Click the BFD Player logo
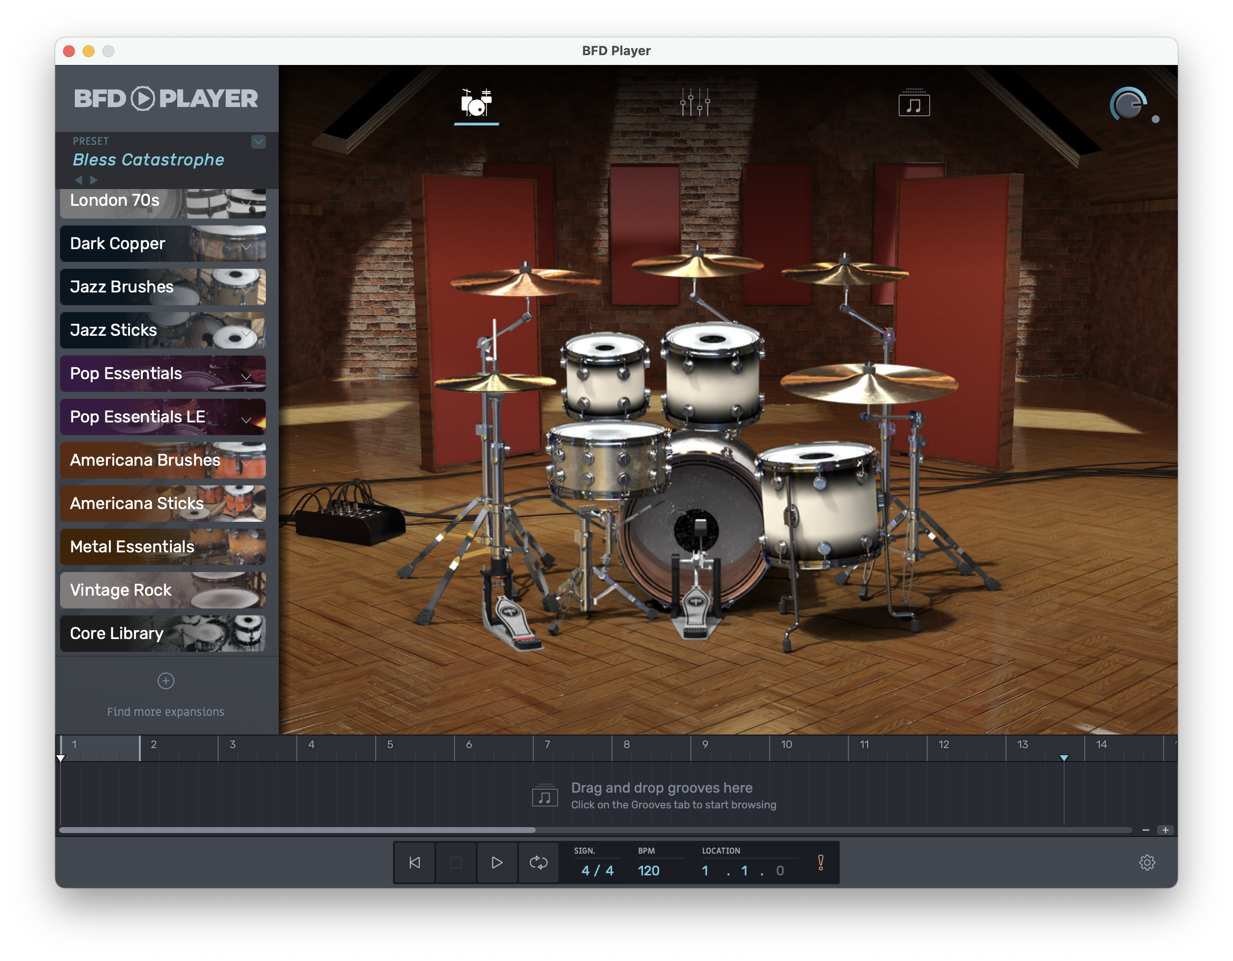This screenshot has width=1233, height=961. point(166,99)
